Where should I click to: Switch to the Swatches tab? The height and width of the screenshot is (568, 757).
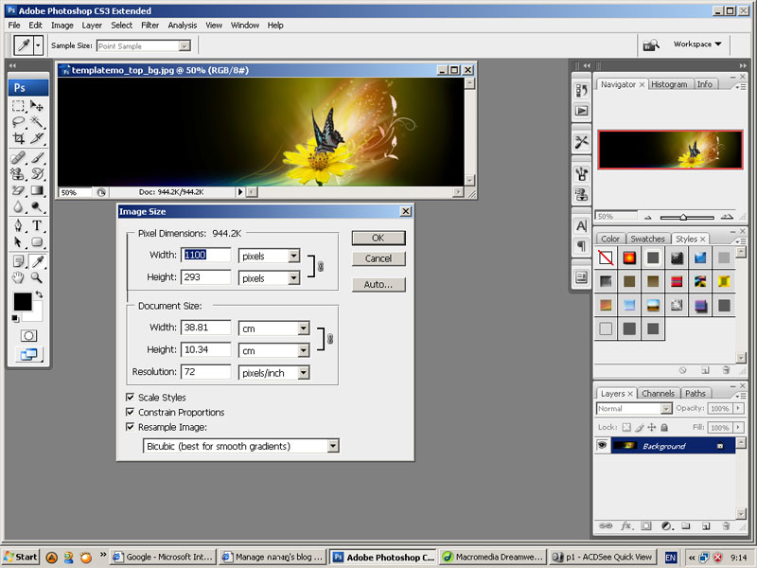coord(647,239)
